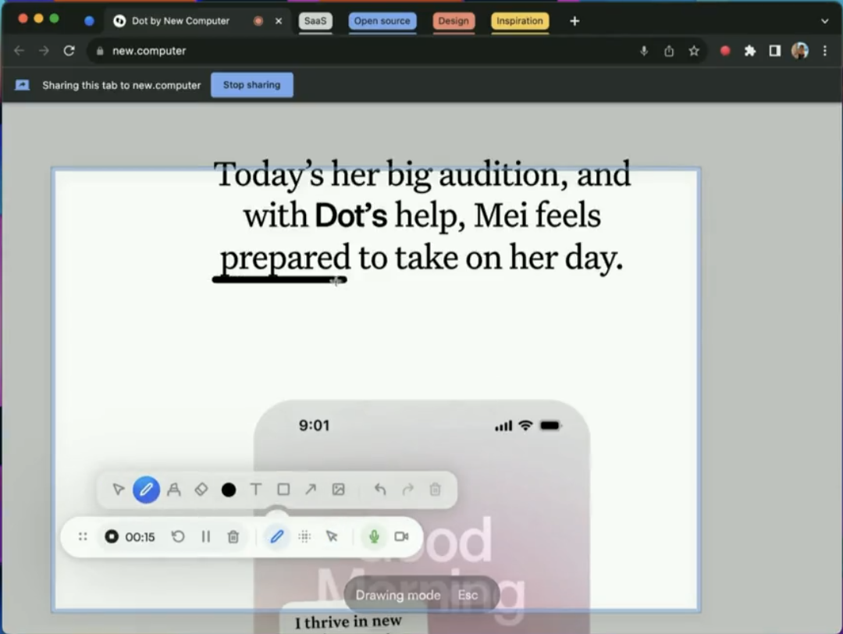Click the collapsed blue tab group dot

(x=89, y=21)
